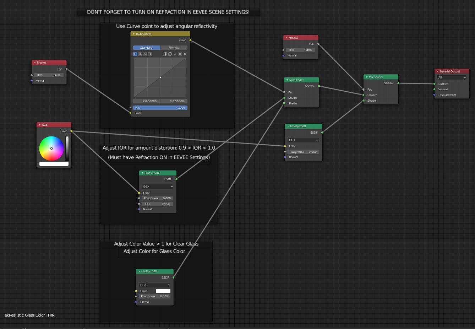Image resolution: width=475 pixels, height=329 pixels.
Task: Open GGX dropdown in Glossy BSDF with white swatch
Action: [x=155, y=285]
